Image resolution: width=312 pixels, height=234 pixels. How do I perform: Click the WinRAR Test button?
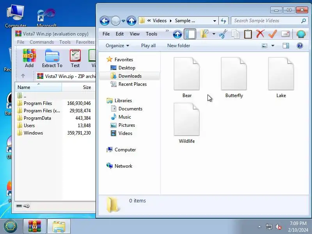[x=75, y=58]
